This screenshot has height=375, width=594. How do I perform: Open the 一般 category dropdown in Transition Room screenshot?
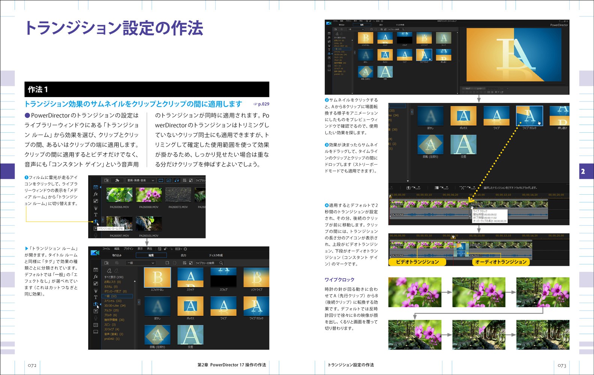pyautogui.click(x=141, y=263)
